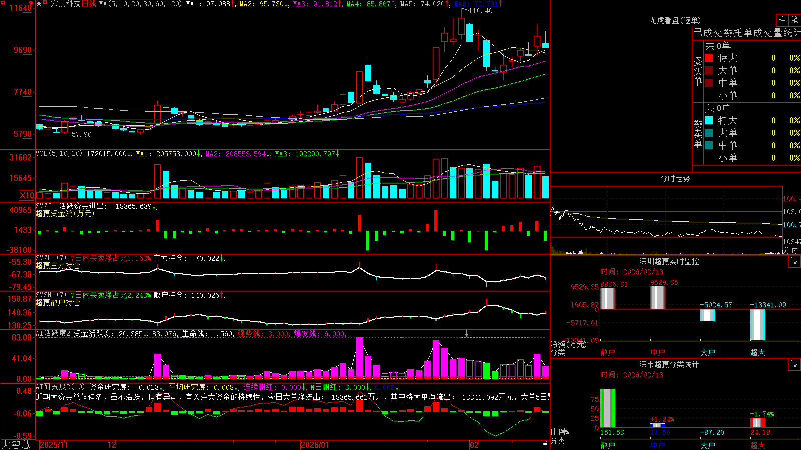Image resolution: width=801 pixels, height=450 pixels.
Task: Click the 龙虎看盘(逐单) panel title
Action: [675, 20]
